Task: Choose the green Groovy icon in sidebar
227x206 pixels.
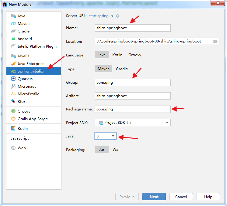Action: (13, 111)
